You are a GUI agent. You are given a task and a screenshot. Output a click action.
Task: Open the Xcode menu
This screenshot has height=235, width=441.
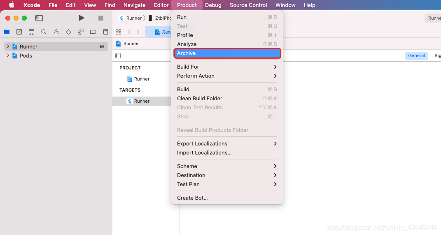click(31, 5)
